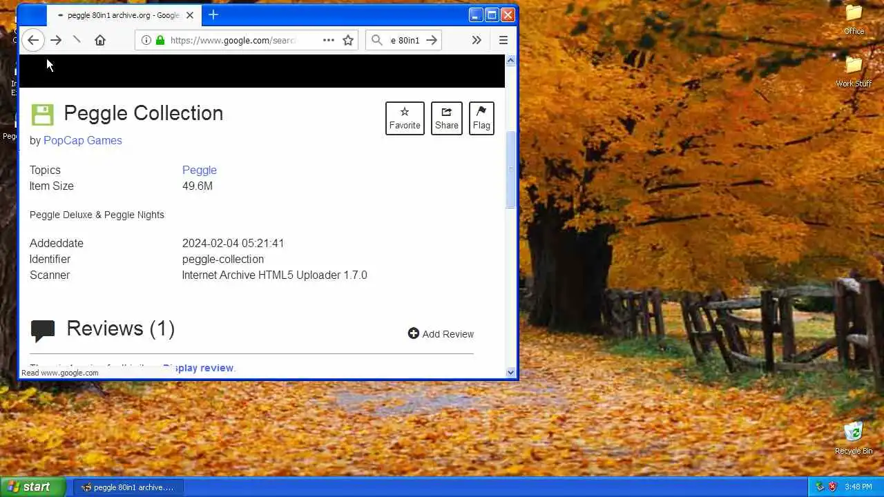
Task: Click identifier text peggle-collection
Action: 223,259
